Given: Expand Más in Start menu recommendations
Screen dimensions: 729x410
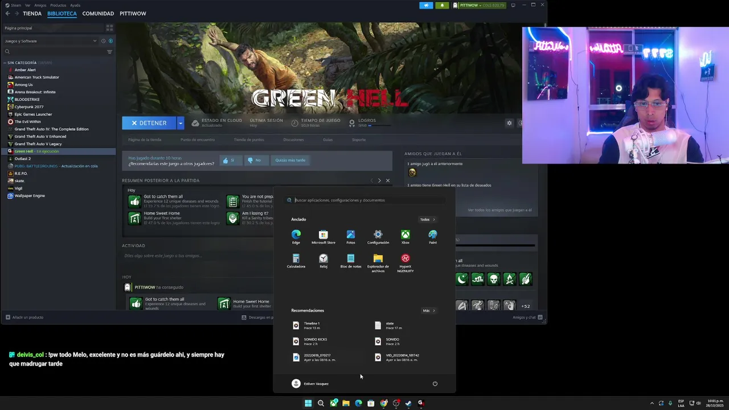Looking at the screenshot, I should (x=428, y=310).
